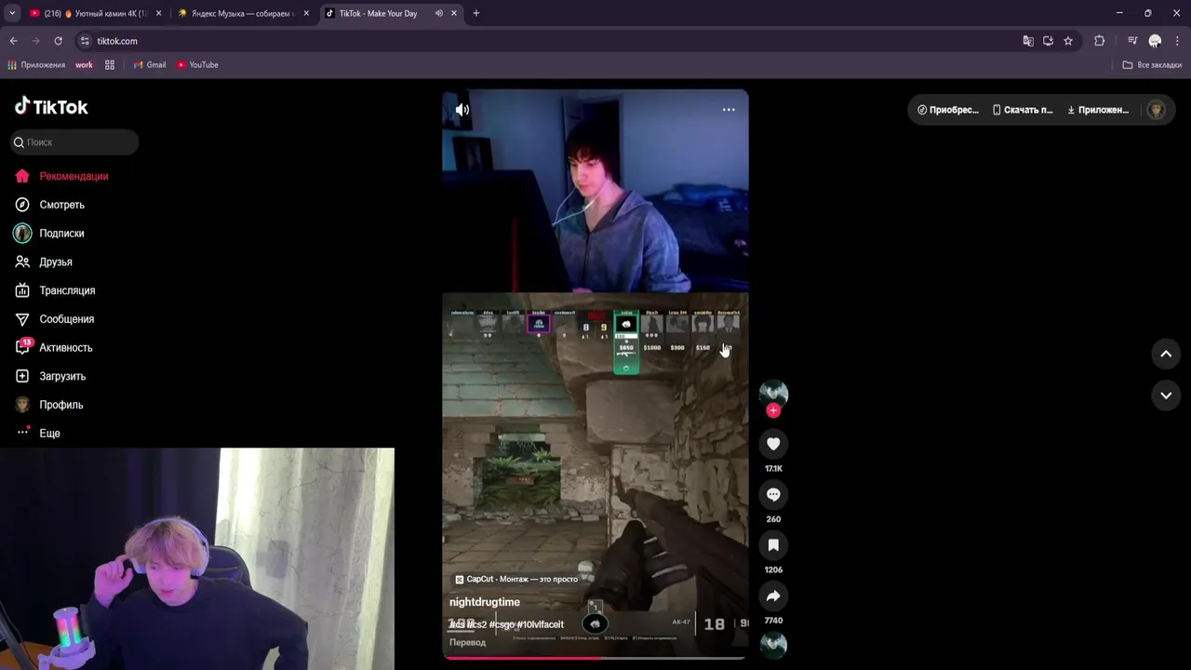The height and width of the screenshot is (670, 1191).
Task: Open work bookmark folder
Action: 84,65
